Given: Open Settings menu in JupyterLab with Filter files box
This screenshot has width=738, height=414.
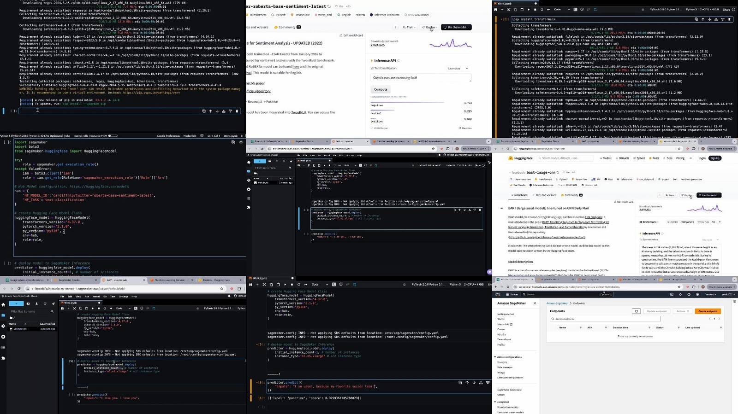Looking at the screenshot, I should (x=123, y=297).
